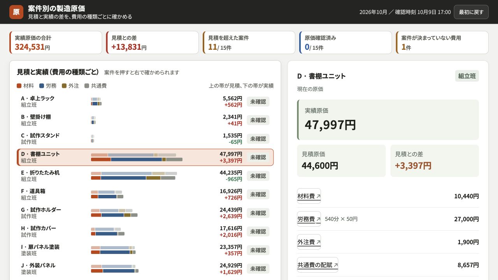
Task: Click the 原価確認済み summary card
Action: pos(345,43)
